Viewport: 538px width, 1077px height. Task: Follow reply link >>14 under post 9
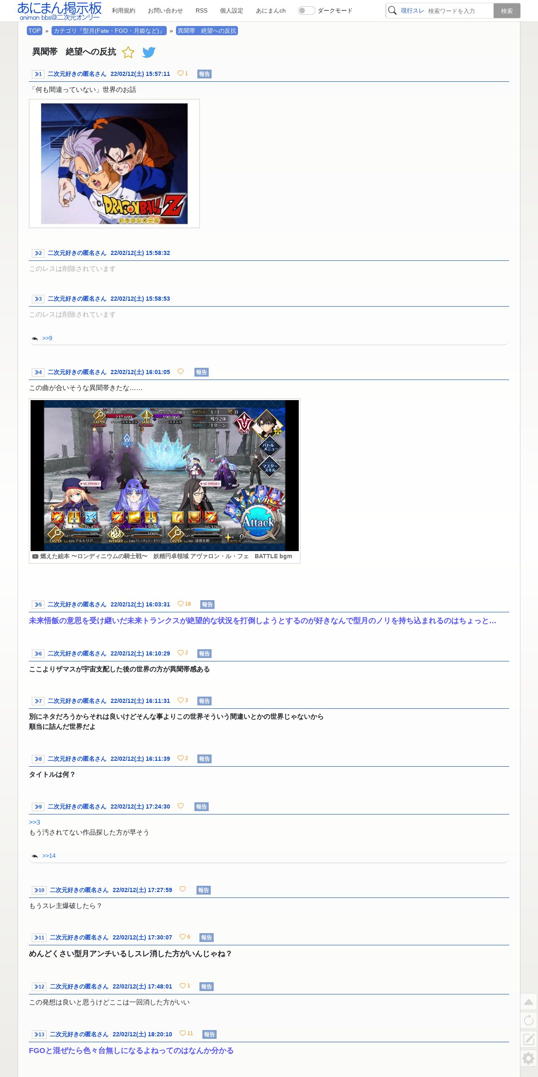[49, 856]
